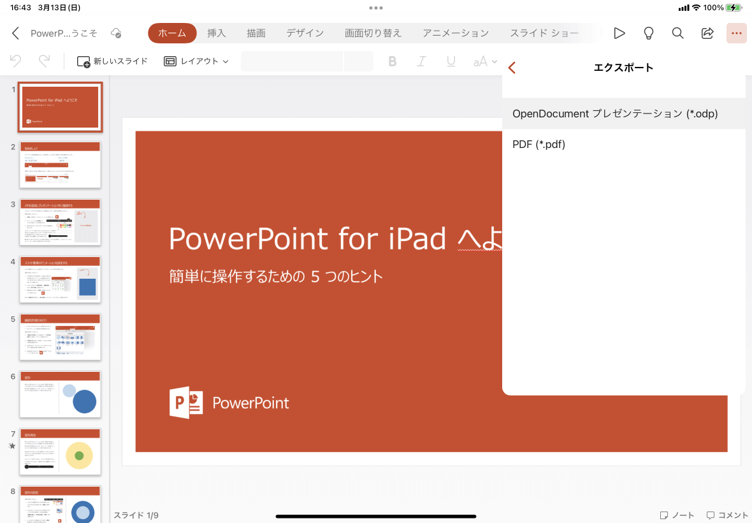Go back using the top-left arrow
The width and height of the screenshot is (752, 523).
point(15,33)
